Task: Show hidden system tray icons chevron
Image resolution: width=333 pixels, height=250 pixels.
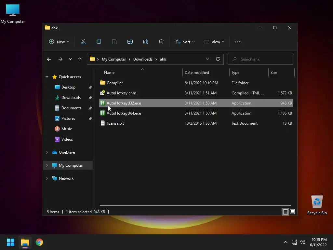Action: click(x=286, y=242)
